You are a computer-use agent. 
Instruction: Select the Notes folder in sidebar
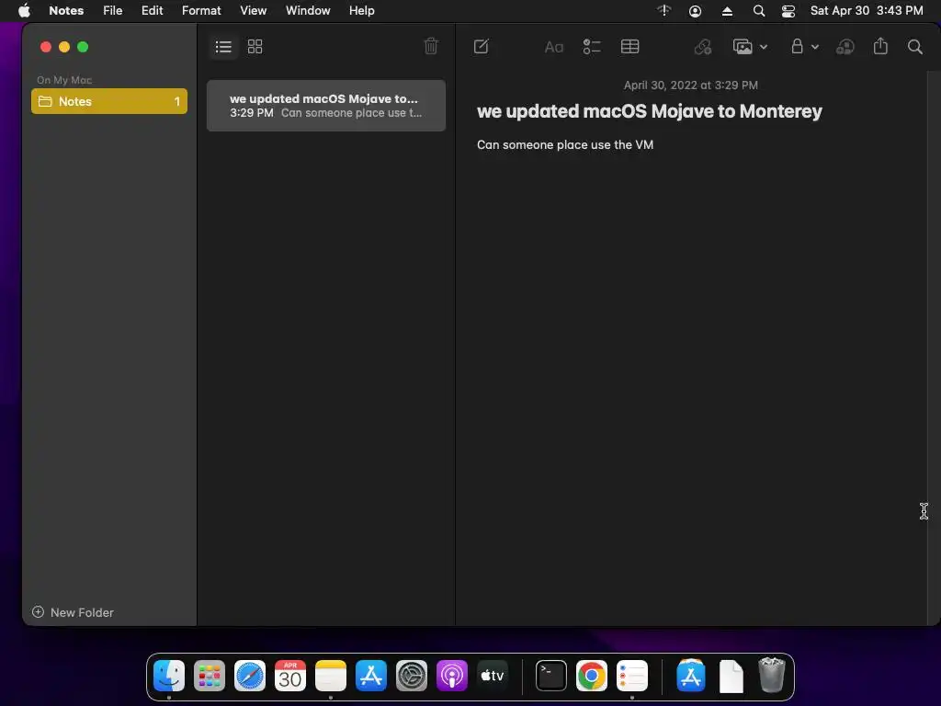click(109, 101)
